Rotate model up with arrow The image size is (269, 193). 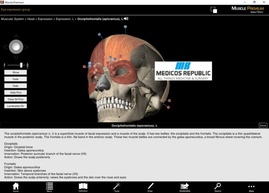pos(16,36)
